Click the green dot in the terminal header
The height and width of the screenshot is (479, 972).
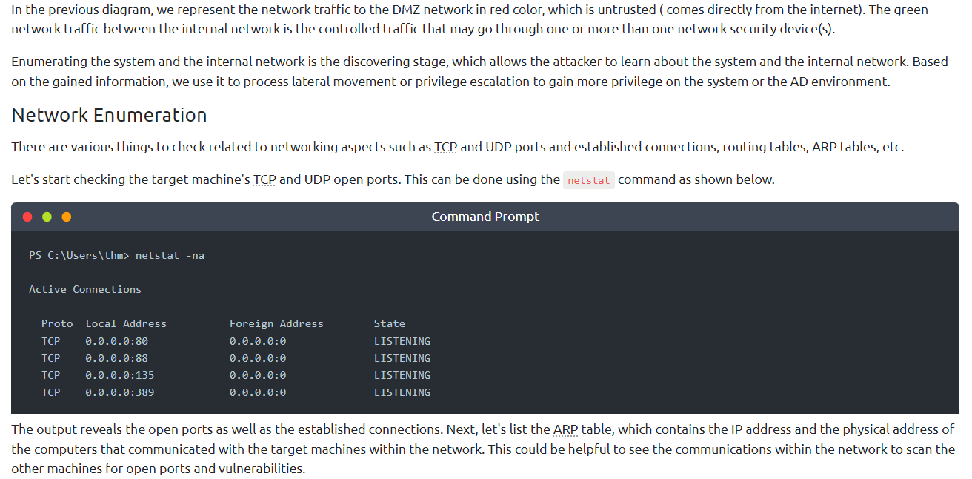click(47, 217)
